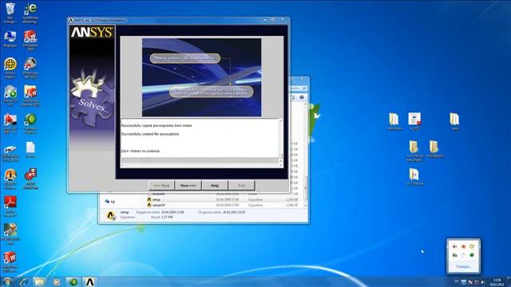Open the 64 bit document folder beside ASYS folder

pos(414,151)
